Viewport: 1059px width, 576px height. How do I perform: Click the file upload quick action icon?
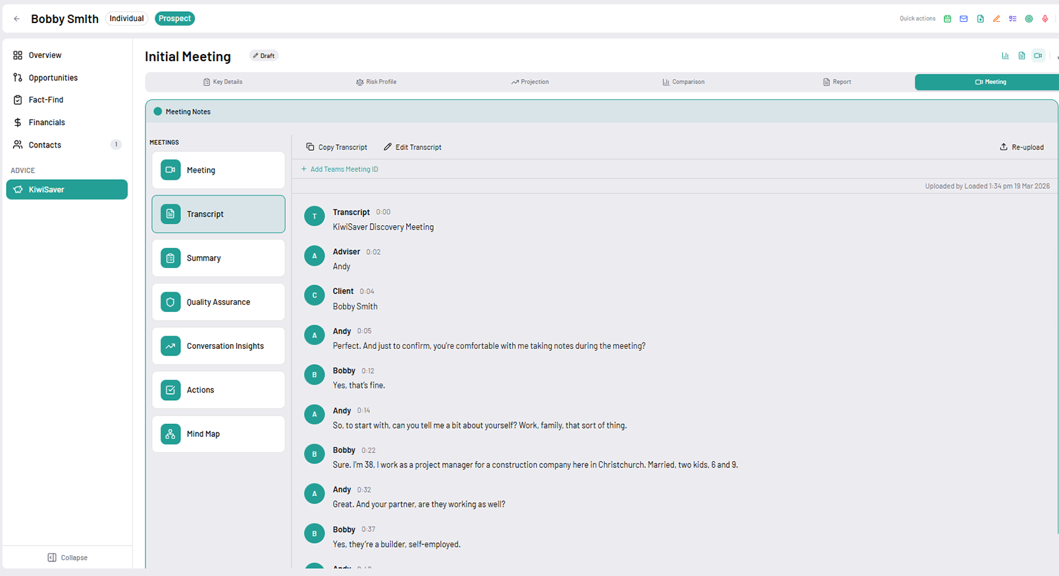click(x=980, y=19)
